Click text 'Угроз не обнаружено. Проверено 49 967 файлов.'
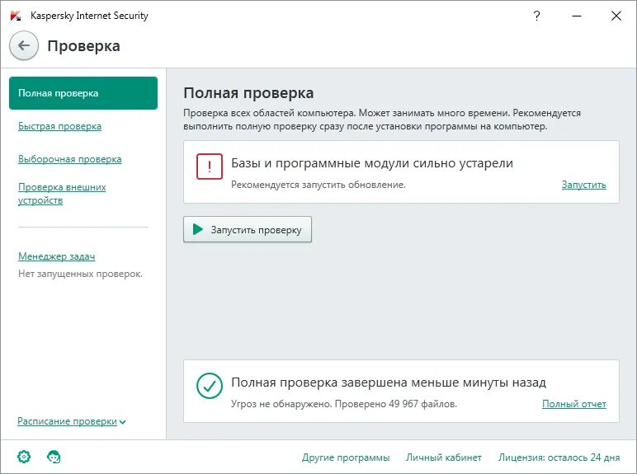The height and width of the screenshot is (474, 637). (x=344, y=404)
